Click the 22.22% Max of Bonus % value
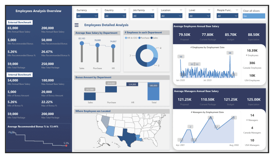Viewport: 274px width, 158px height. (47, 102)
